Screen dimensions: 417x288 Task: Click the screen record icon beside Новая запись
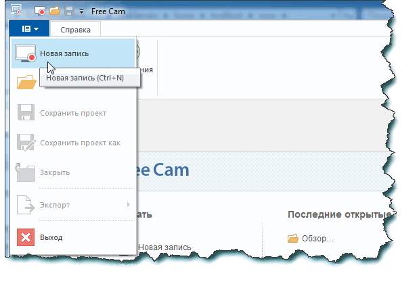point(25,53)
